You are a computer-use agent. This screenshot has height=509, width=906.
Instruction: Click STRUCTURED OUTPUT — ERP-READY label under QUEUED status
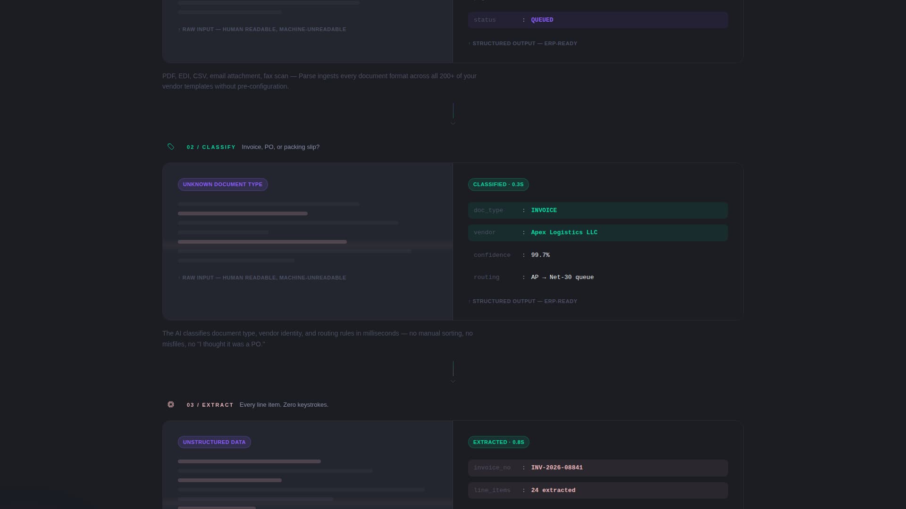click(x=523, y=43)
